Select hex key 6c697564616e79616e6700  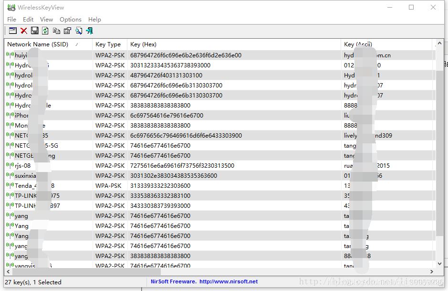point(167,115)
